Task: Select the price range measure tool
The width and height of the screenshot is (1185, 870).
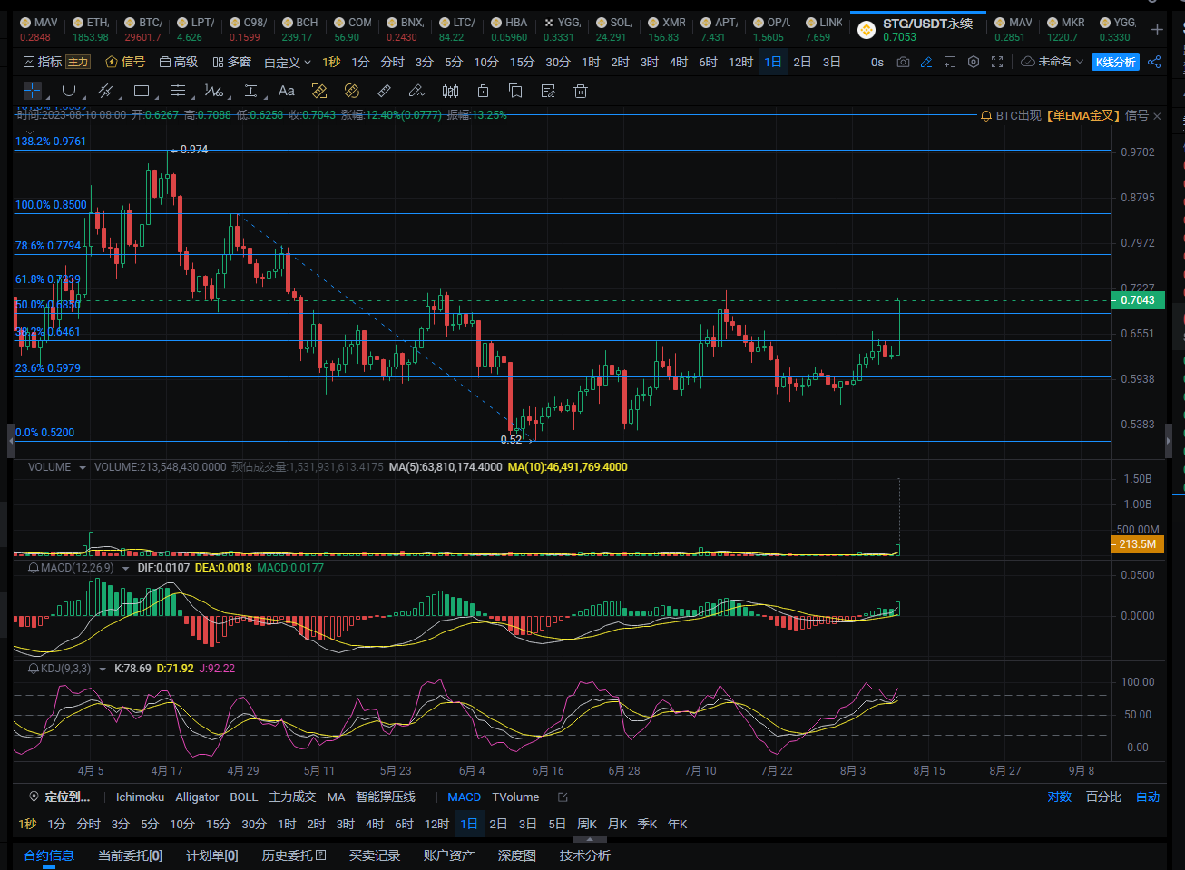Action: [x=250, y=91]
